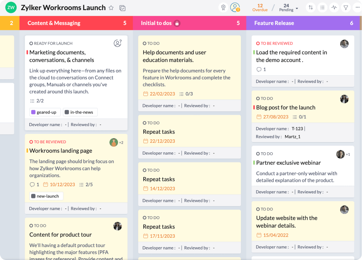Star the Zylker Workrooms Launch board
Image resolution: width=362 pixels, height=260 pixels.
click(111, 8)
